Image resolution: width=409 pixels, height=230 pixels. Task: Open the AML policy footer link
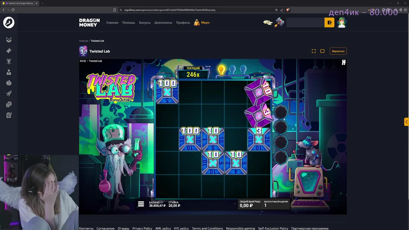click(x=163, y=228)
